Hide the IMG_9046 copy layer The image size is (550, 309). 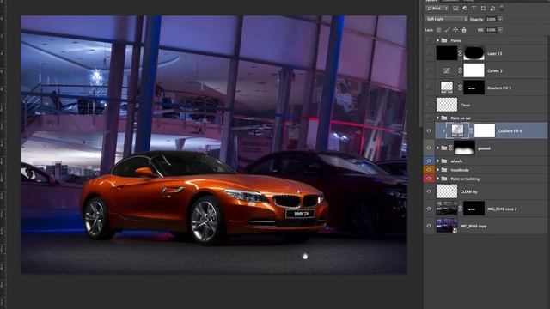(429, 226)
